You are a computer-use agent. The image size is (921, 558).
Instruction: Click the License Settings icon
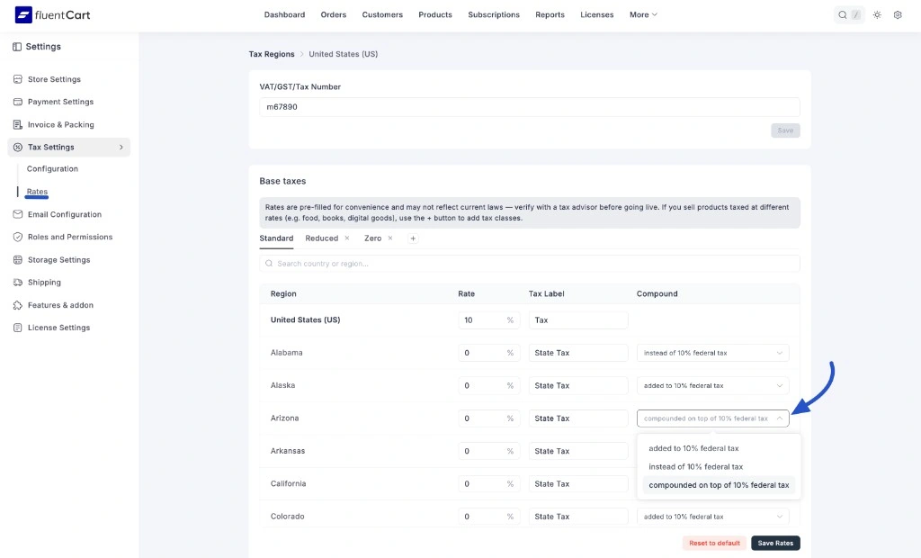(18, 328)
